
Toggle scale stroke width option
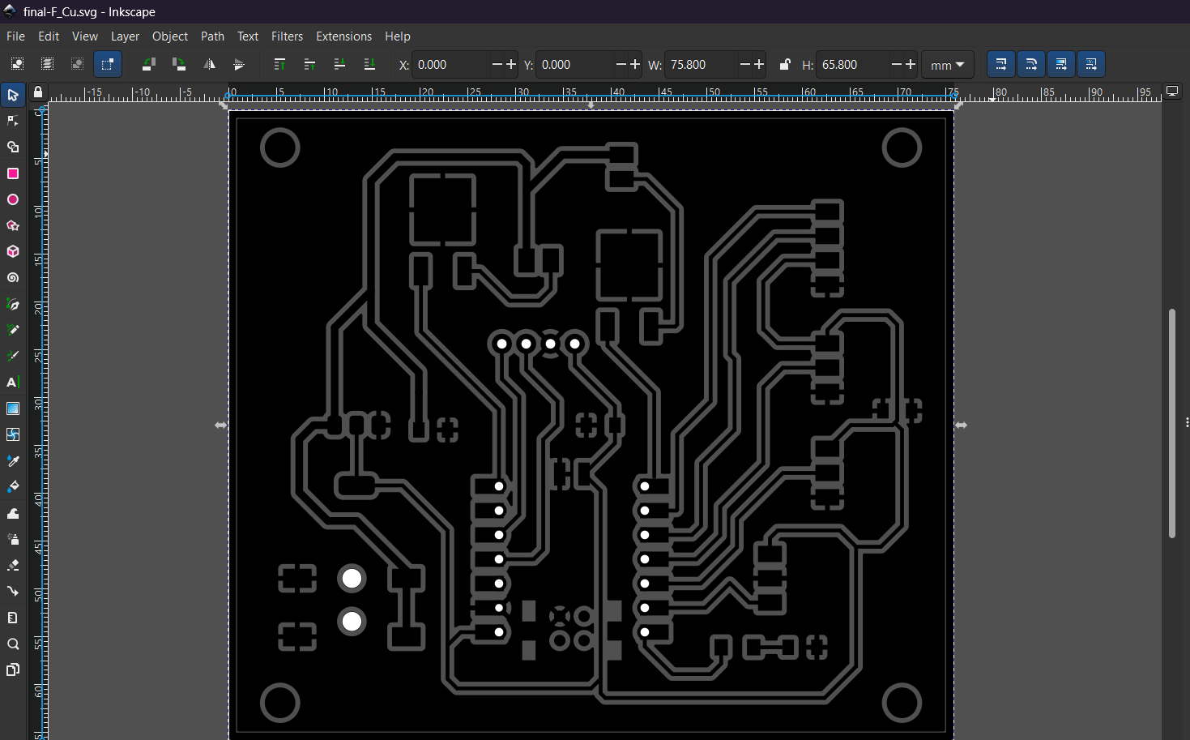click(x=1001, y=64)
